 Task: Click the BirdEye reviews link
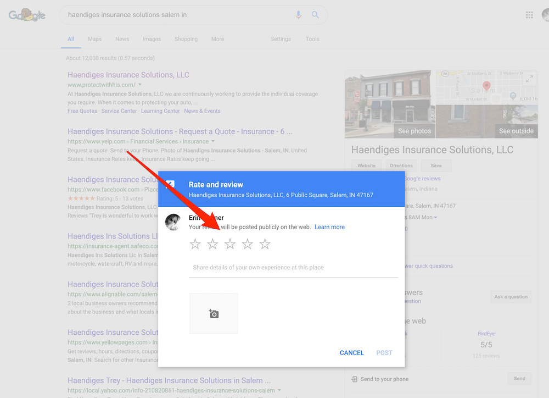coord(486,334)
